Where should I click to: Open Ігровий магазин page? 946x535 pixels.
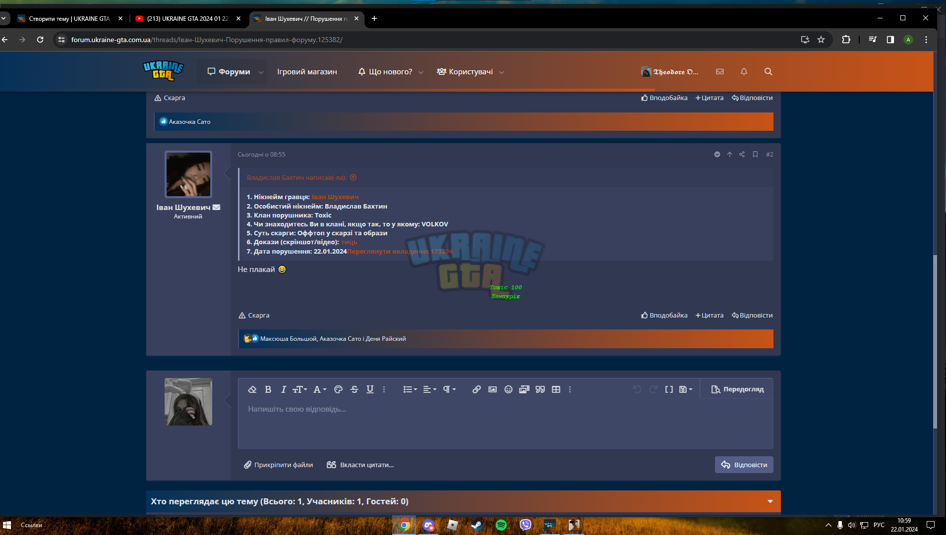pos(307,72)
